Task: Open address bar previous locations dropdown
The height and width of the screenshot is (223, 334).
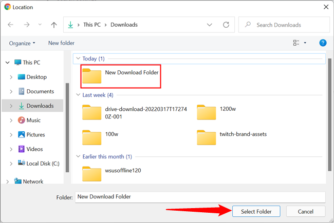Action: pos(210,25)
